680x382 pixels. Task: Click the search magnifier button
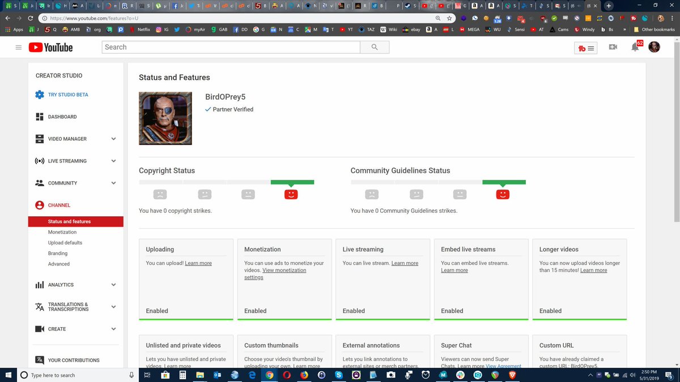pyautogui.click(x=375, y=47)
